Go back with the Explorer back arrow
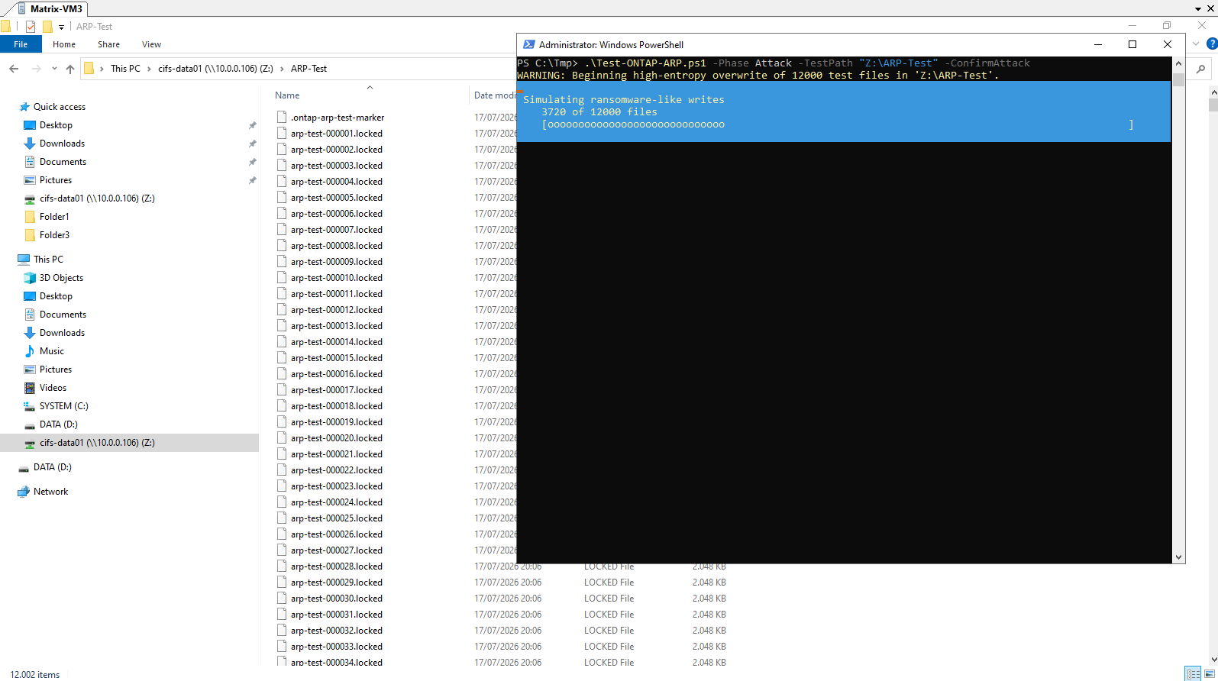The height and width of the screenshot is (681, 1218). point(14,69)
